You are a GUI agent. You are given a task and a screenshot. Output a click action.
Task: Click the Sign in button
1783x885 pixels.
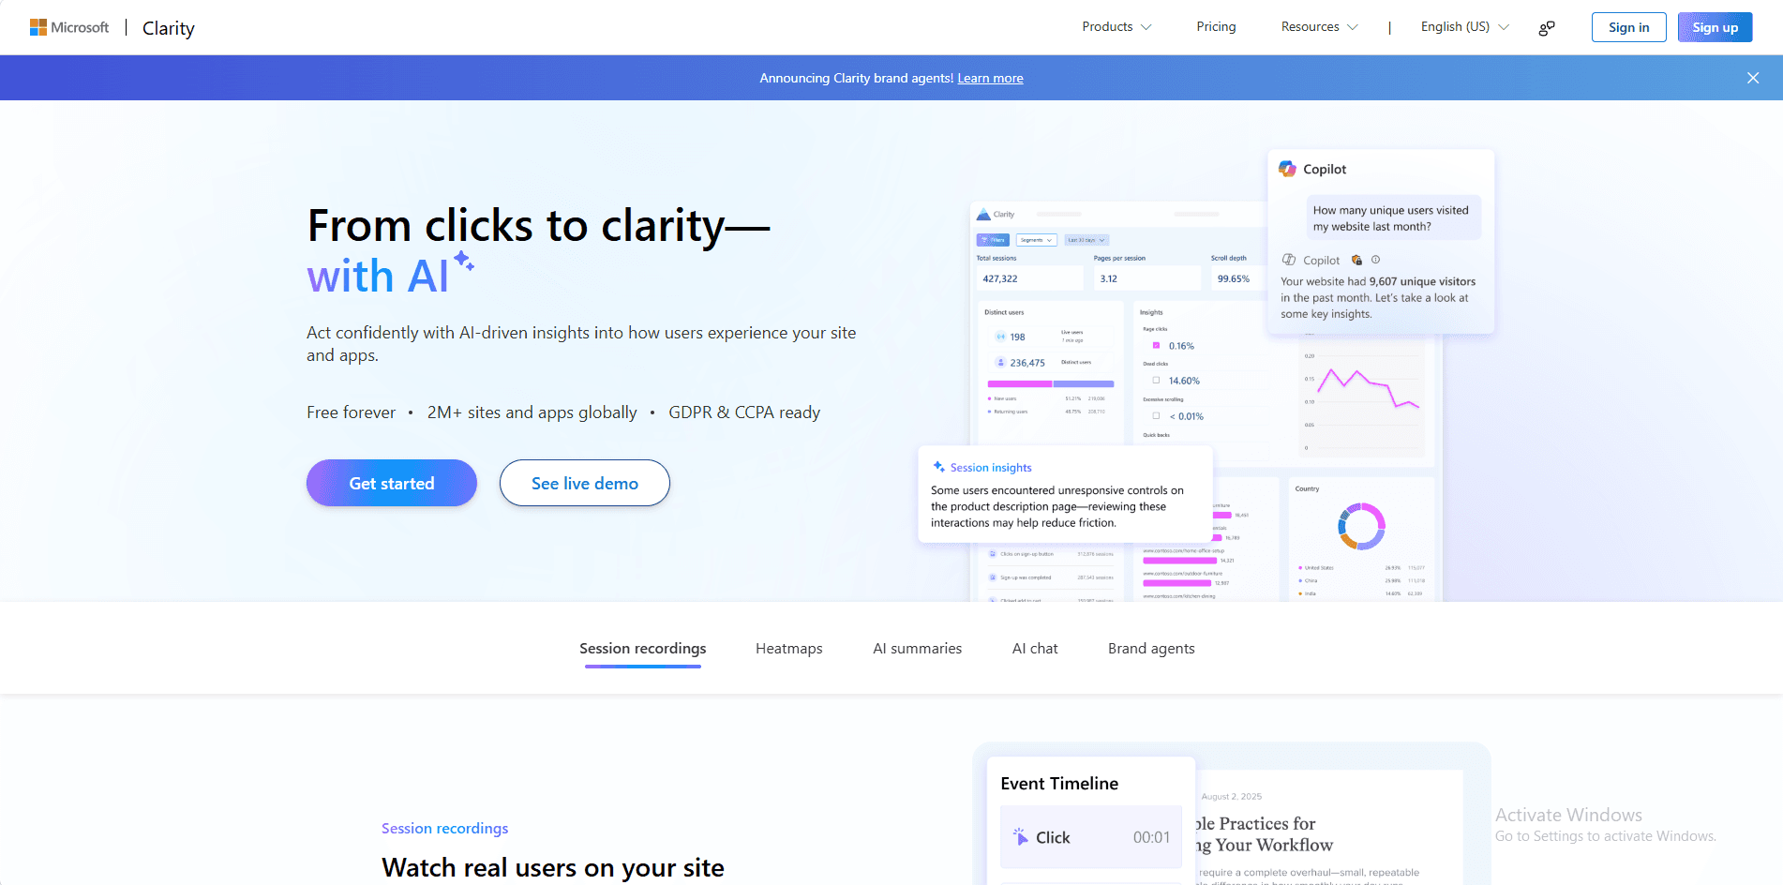(x=1628, y=27)
